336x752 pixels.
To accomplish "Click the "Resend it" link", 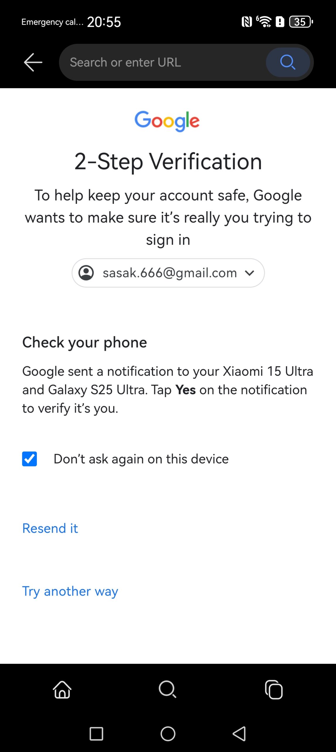I will click(x=50, y=528).
